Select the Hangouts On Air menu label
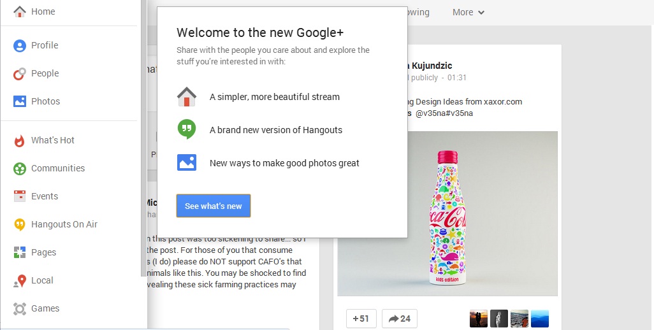This screenshot has height=330, width=654. point(64,224)
